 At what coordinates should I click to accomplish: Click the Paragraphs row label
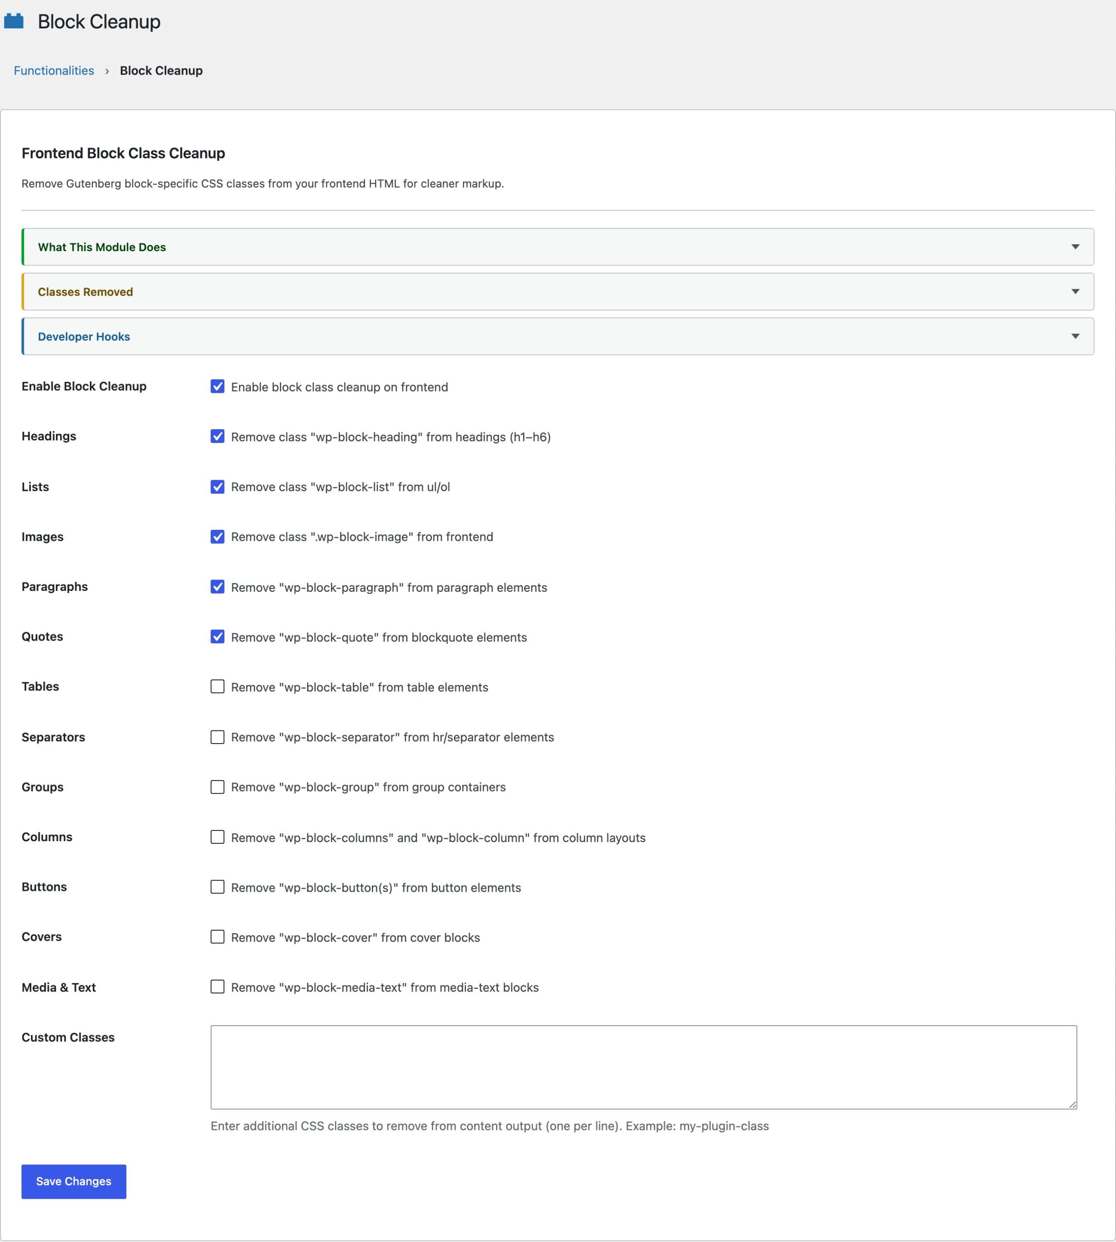pyautogui.click(x=54, y=587)
